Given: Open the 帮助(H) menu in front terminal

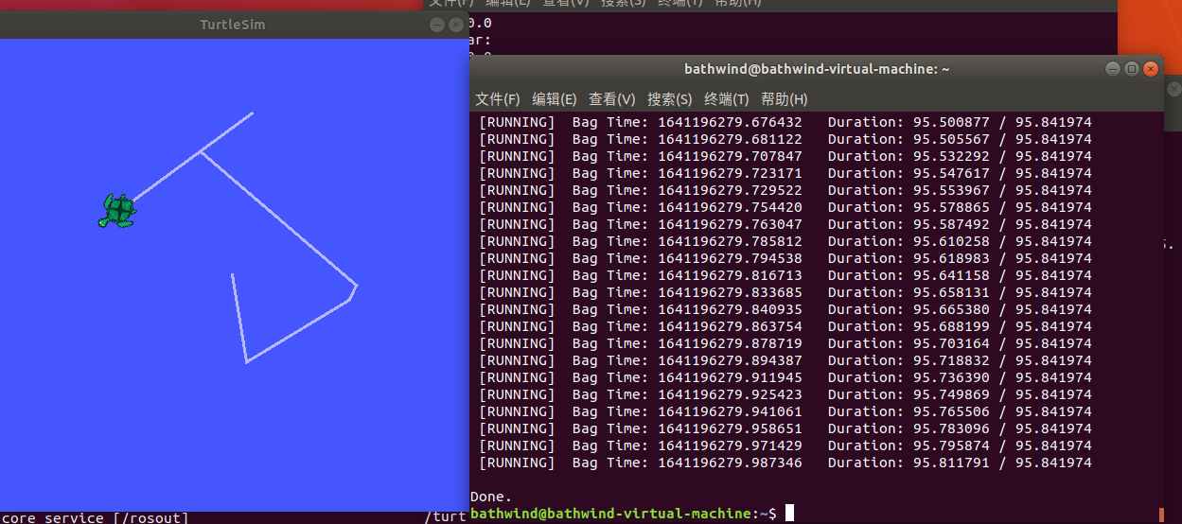Looking at the screenshot, I should point(784,99).
